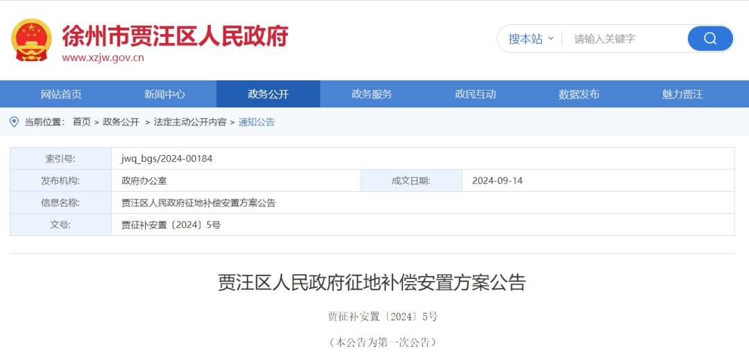
Task: Click the magnifier search button
Action: pos(710,39)
